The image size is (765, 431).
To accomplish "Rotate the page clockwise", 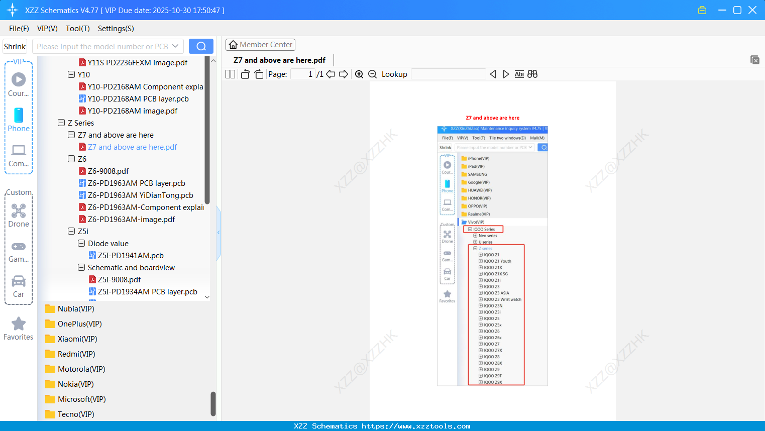I will [259, 74].
